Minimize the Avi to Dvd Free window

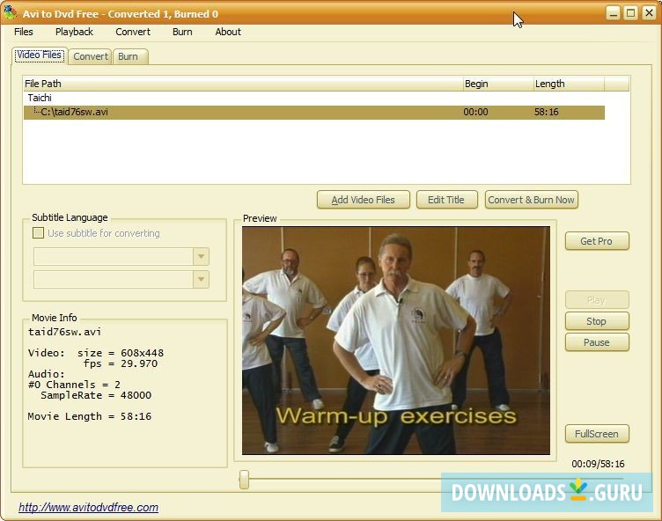[x=613, y=13]
